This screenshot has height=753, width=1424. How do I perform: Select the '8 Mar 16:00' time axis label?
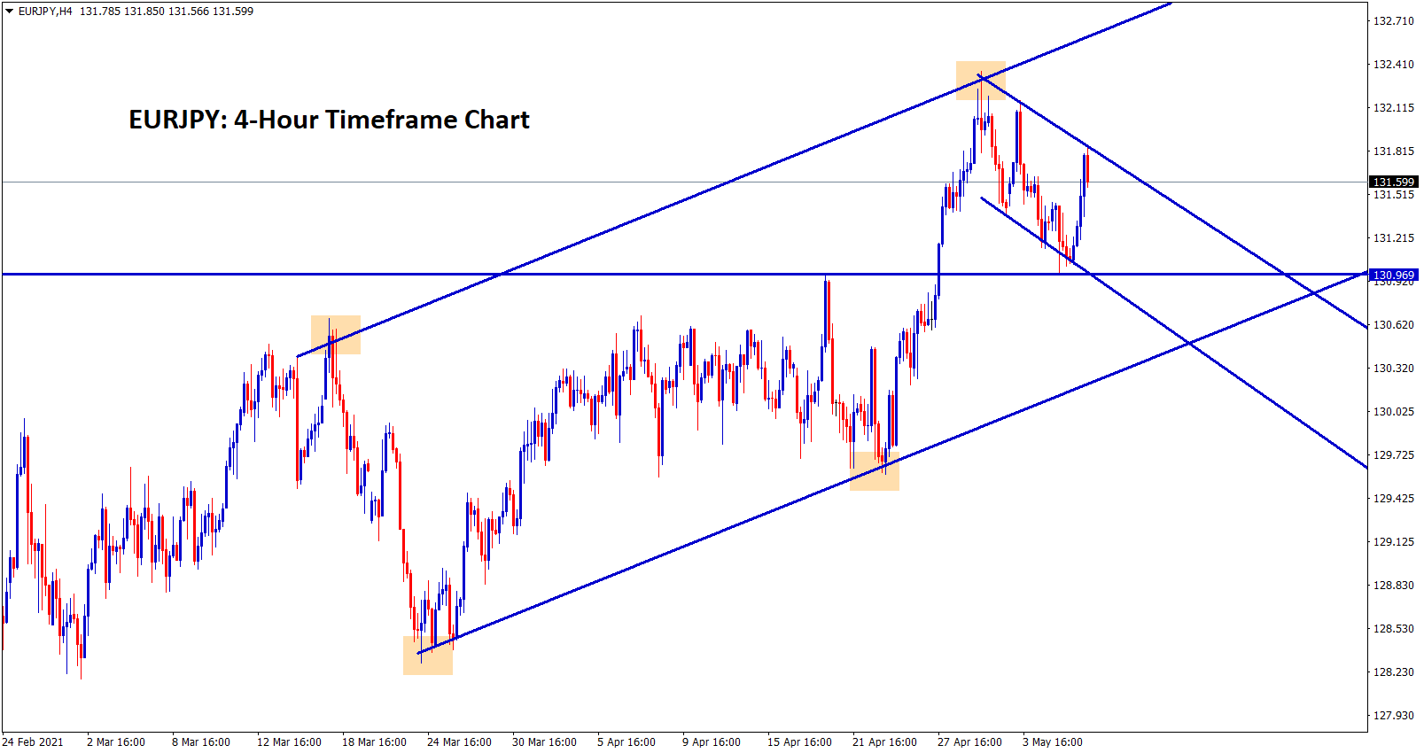(201, 742)
